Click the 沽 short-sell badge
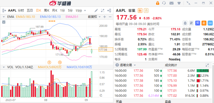This screenshot has width=214, height=103. tap(146, 11)
